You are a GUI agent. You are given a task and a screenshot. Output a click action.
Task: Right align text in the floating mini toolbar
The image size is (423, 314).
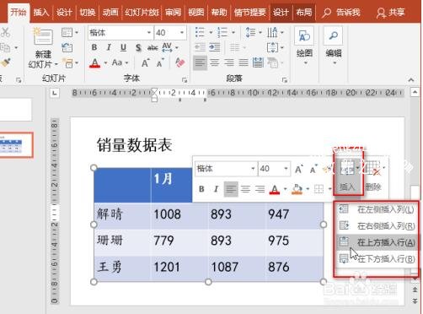pyautogui.click(x=260, y=189)
